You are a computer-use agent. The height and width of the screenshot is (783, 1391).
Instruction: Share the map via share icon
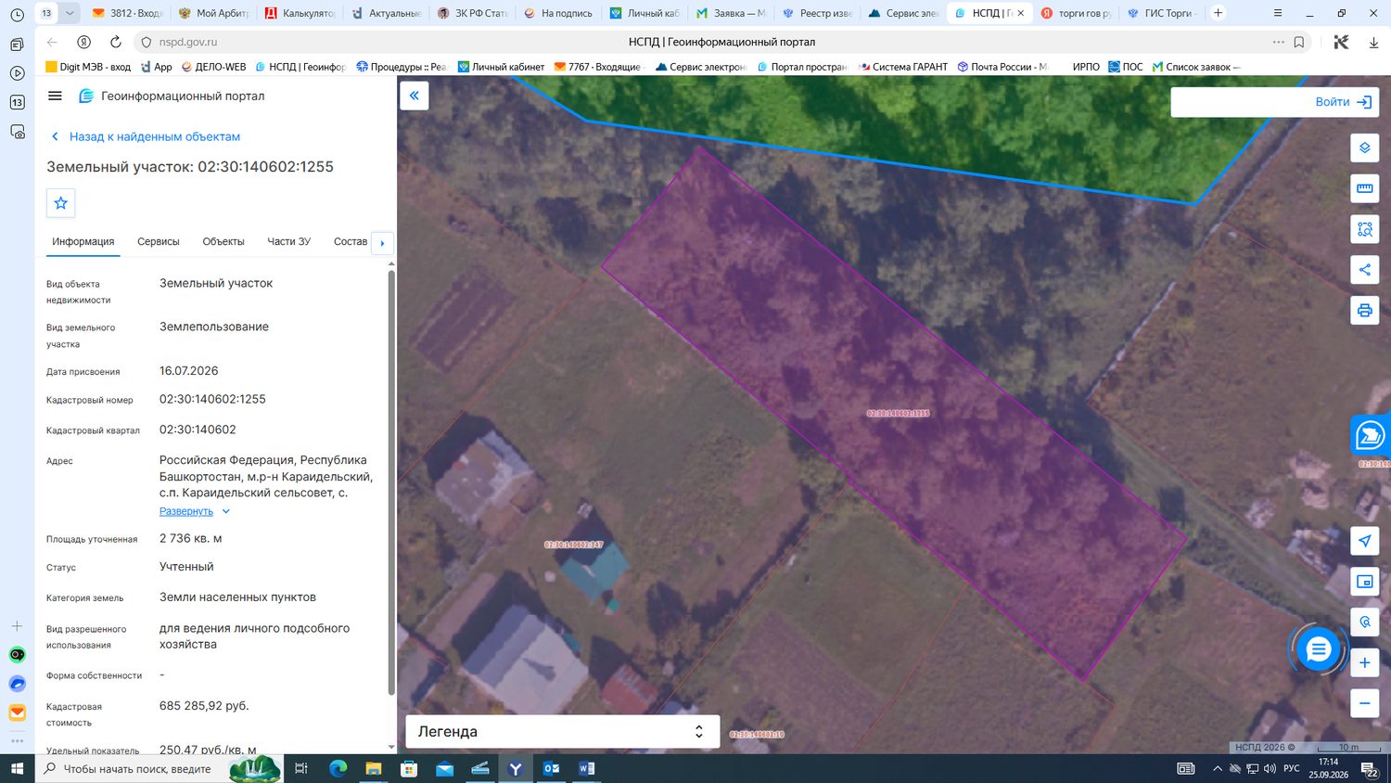tap(1364, 270)
